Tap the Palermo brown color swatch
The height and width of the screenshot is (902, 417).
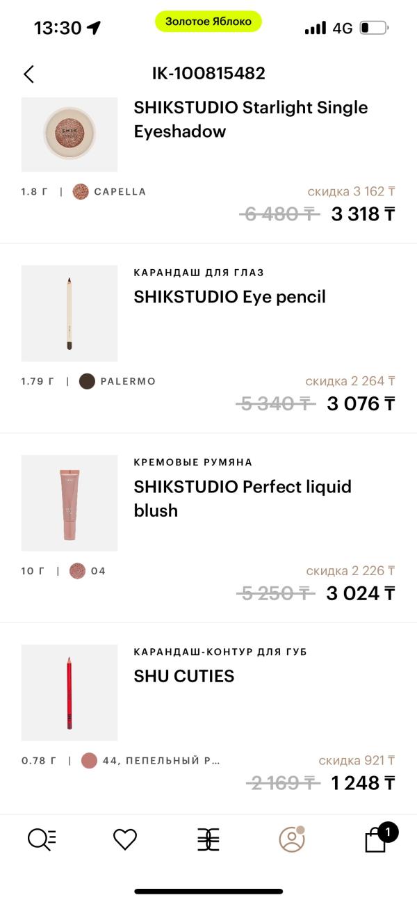pyautogui.click(x=87, y=381)
